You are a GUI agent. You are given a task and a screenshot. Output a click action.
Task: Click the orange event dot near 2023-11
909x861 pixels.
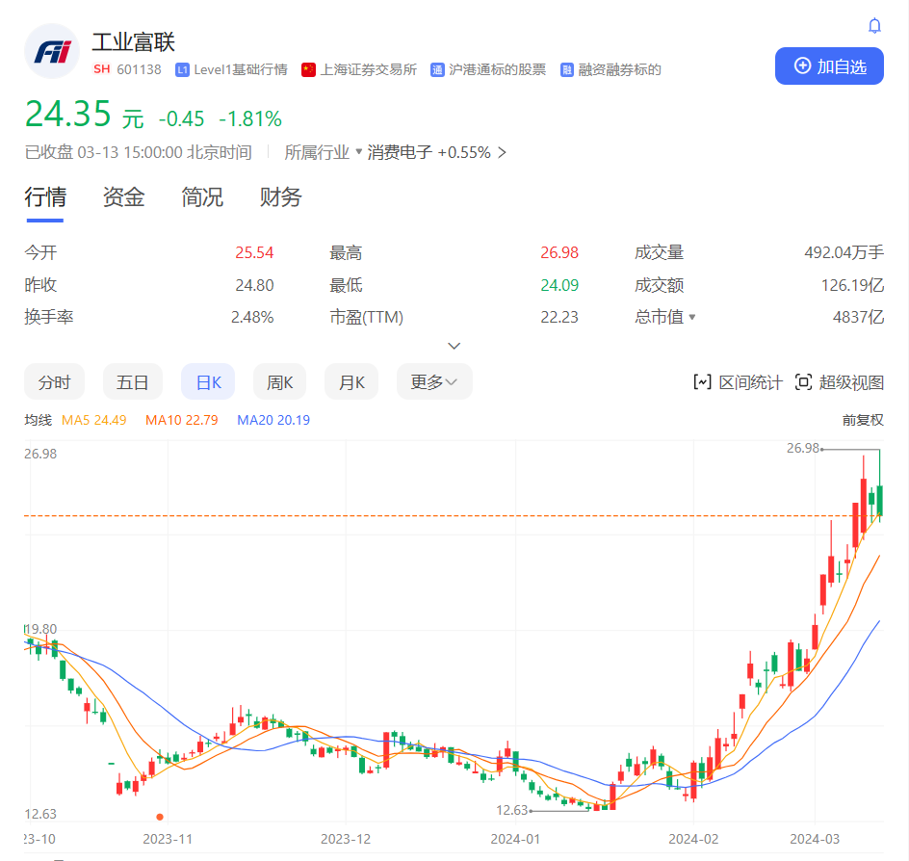160,817
